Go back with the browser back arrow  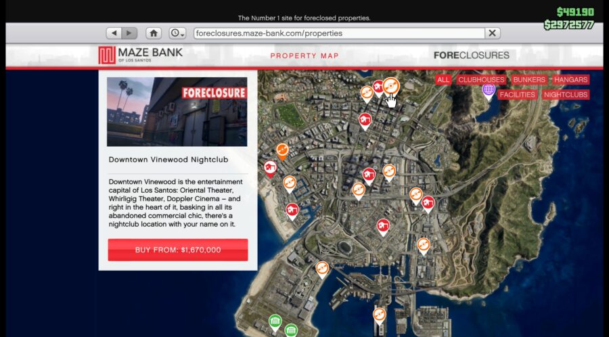pos(114,33)
